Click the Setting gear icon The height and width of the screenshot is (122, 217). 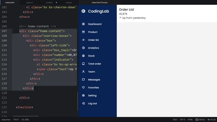pyautogui.click(x=83, y=96)
